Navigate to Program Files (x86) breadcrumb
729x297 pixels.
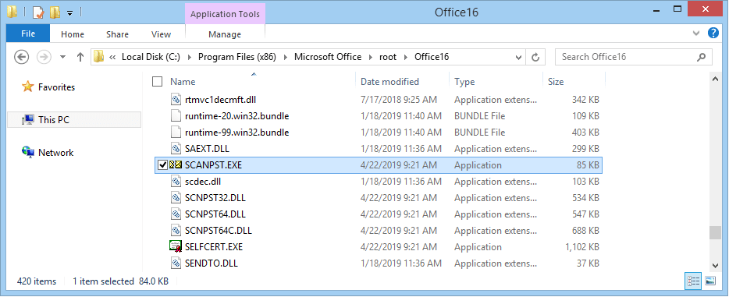pyautogui.click(x=237, y=57)
